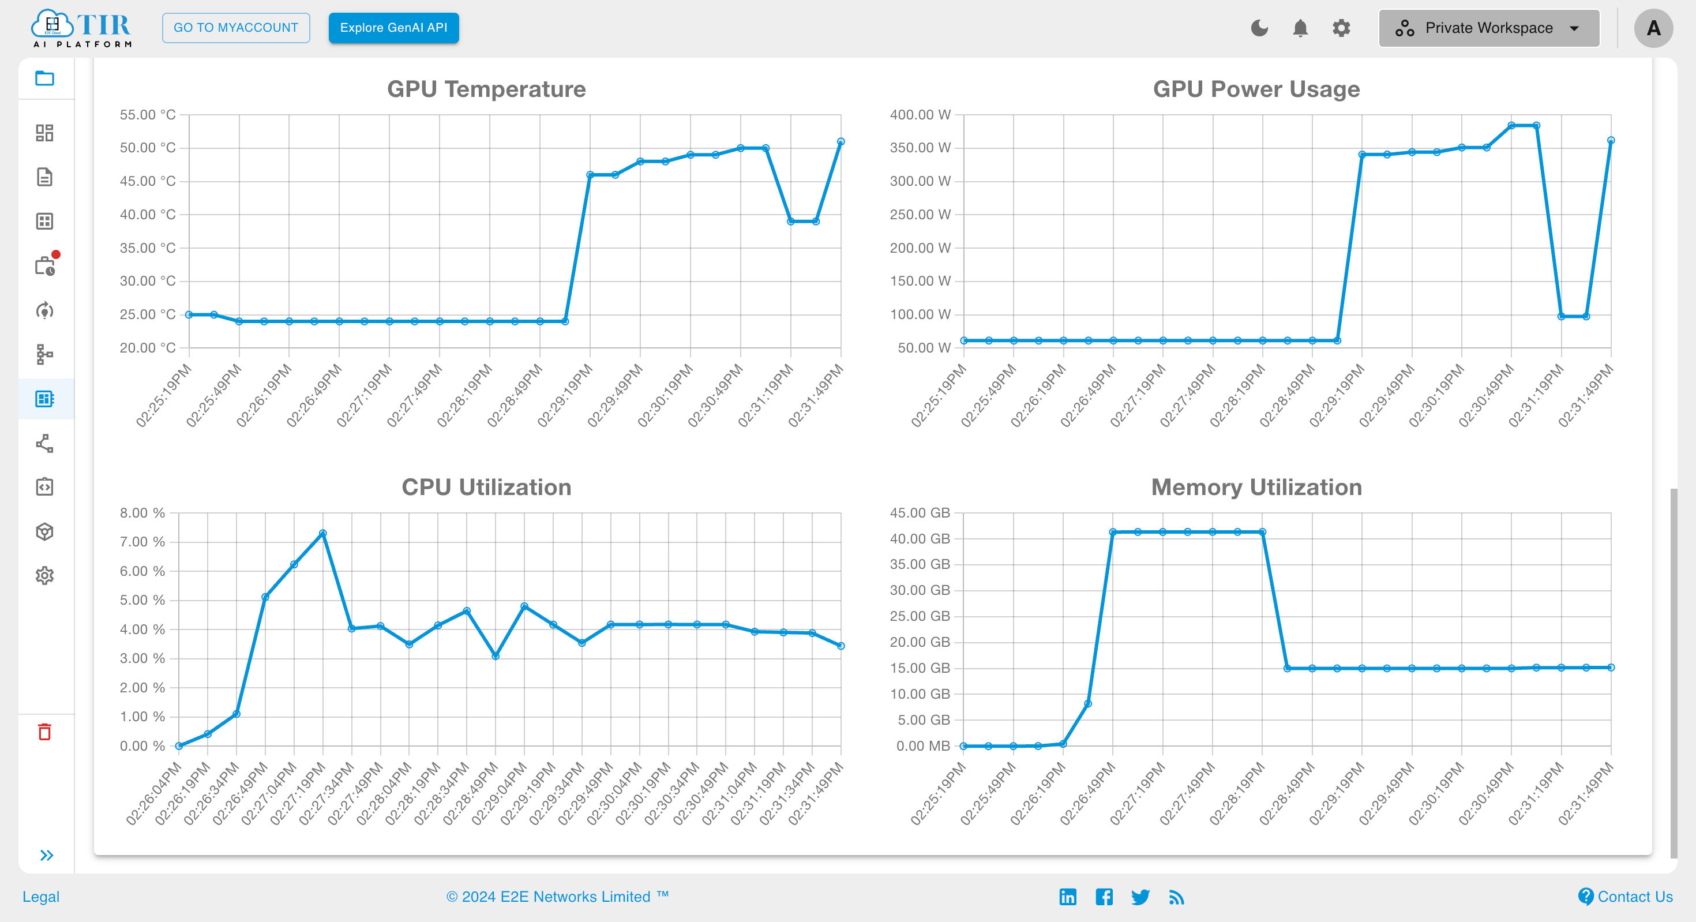Click the first GPU Power Usage data point
Image resolution: width=1696 pixels, height=922 pixels.
click(x=964, y=340)
